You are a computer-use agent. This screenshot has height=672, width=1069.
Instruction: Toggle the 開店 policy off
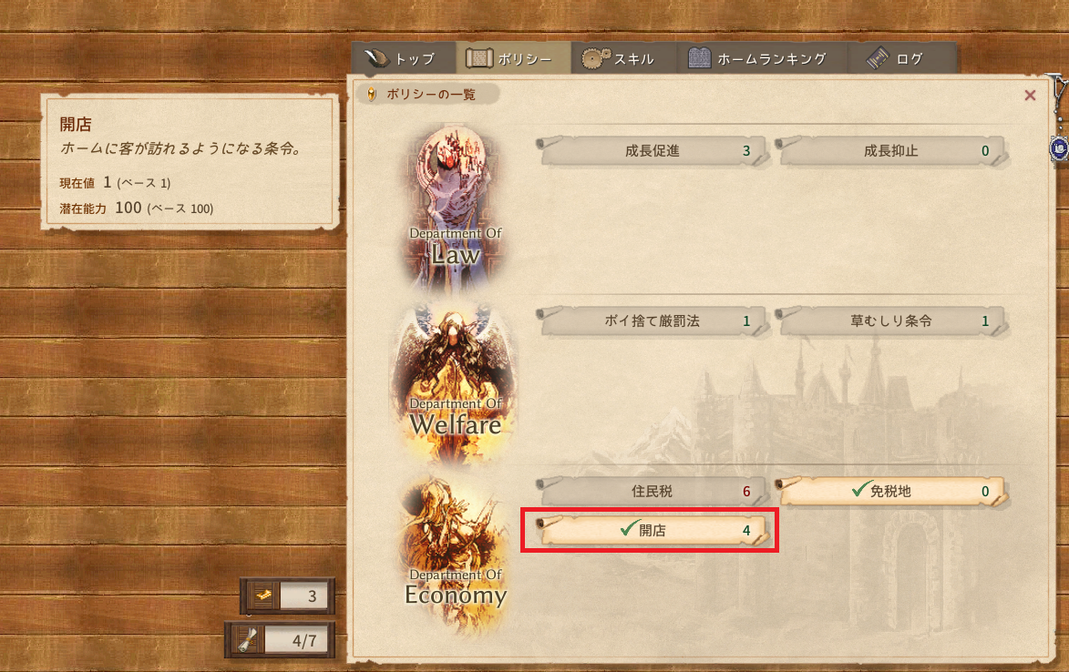click(x=653, y=530)
